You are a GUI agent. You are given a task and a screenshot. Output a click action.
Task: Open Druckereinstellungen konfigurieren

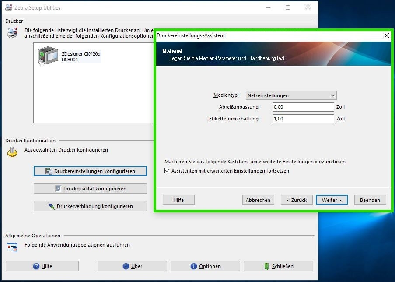click(90, 171)
